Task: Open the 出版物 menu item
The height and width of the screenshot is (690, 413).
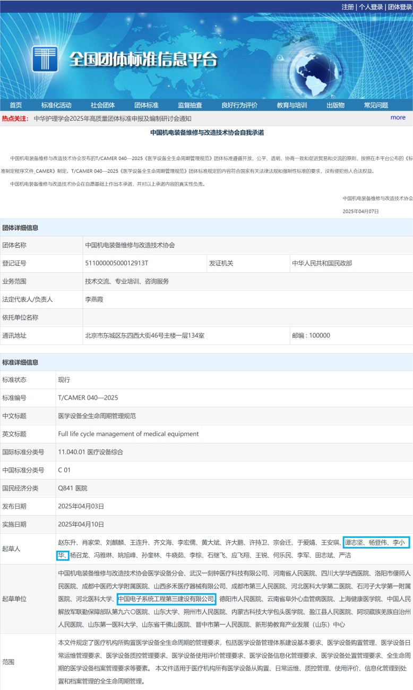Action: (335, 105)
